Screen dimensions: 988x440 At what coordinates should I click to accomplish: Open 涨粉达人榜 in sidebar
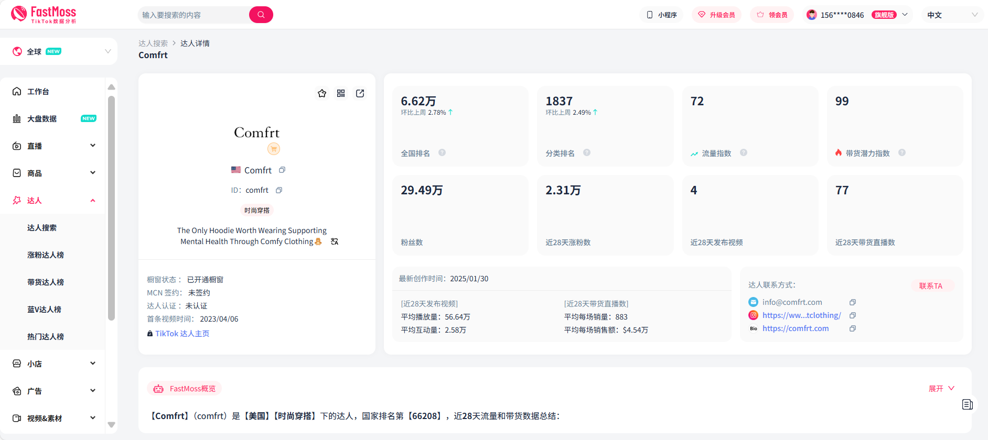tap(46, 255)
